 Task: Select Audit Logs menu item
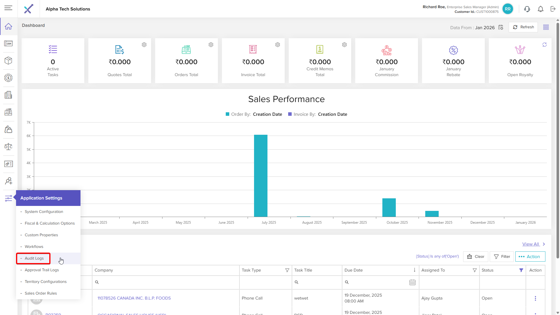pyautogui.click(x=34, y=258)
